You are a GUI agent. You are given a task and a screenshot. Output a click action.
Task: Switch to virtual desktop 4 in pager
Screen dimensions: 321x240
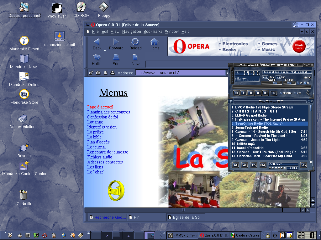128,236
